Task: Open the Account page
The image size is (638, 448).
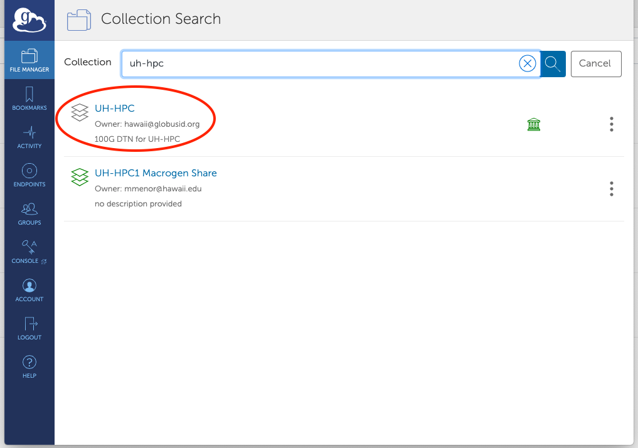Action: pyautogui.click(x=29, y=290)
